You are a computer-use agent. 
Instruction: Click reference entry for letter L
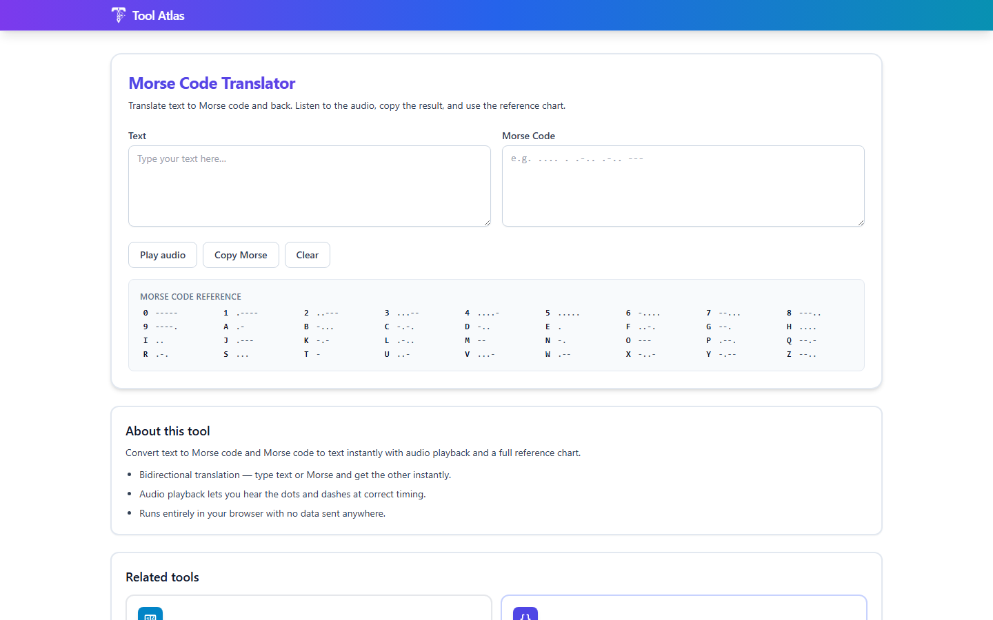pos(399,340)
